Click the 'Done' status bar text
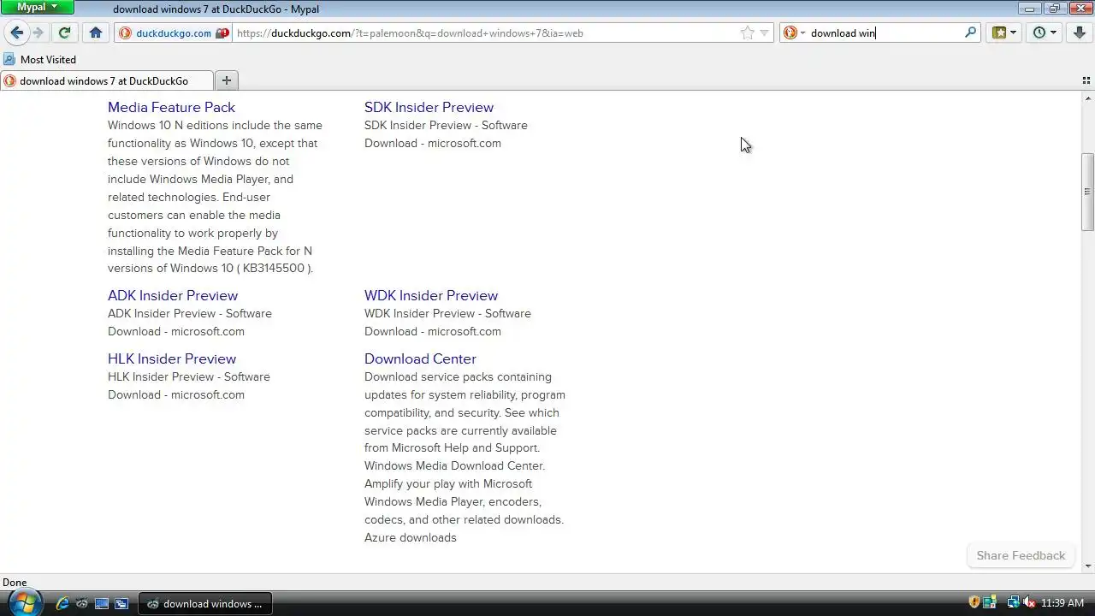 point(15,582)
